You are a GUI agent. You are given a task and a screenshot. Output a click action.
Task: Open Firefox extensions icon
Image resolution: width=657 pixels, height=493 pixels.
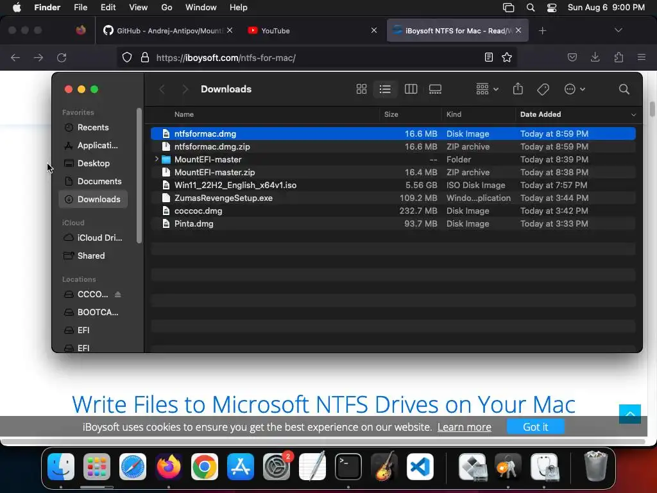pos(619,57)
